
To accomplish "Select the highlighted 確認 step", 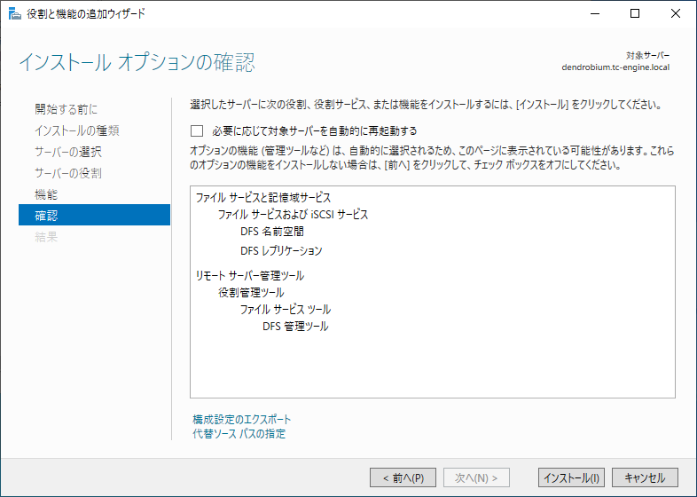I will pyautogui.click(x=94, y=215).
